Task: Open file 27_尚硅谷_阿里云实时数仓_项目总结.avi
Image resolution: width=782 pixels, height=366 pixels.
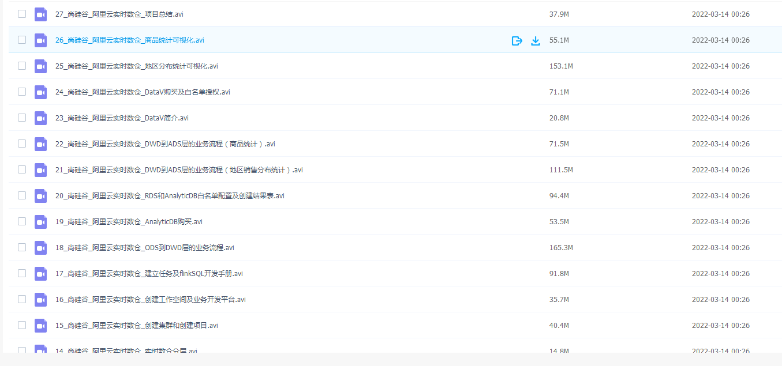Action: tap(119, 14)
